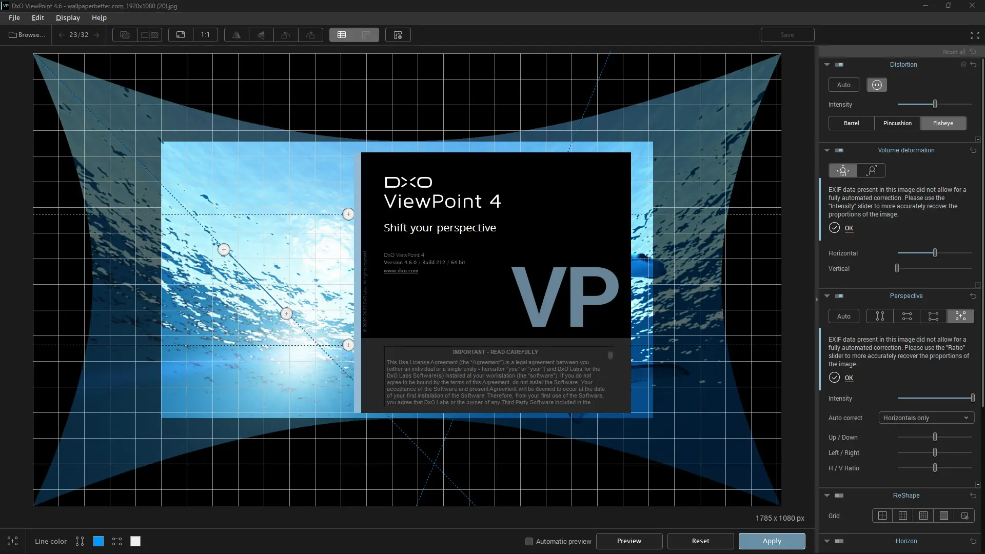985x554 pixels.
Task: Click the rotate left toolbar icon
Action: [286, 35]
